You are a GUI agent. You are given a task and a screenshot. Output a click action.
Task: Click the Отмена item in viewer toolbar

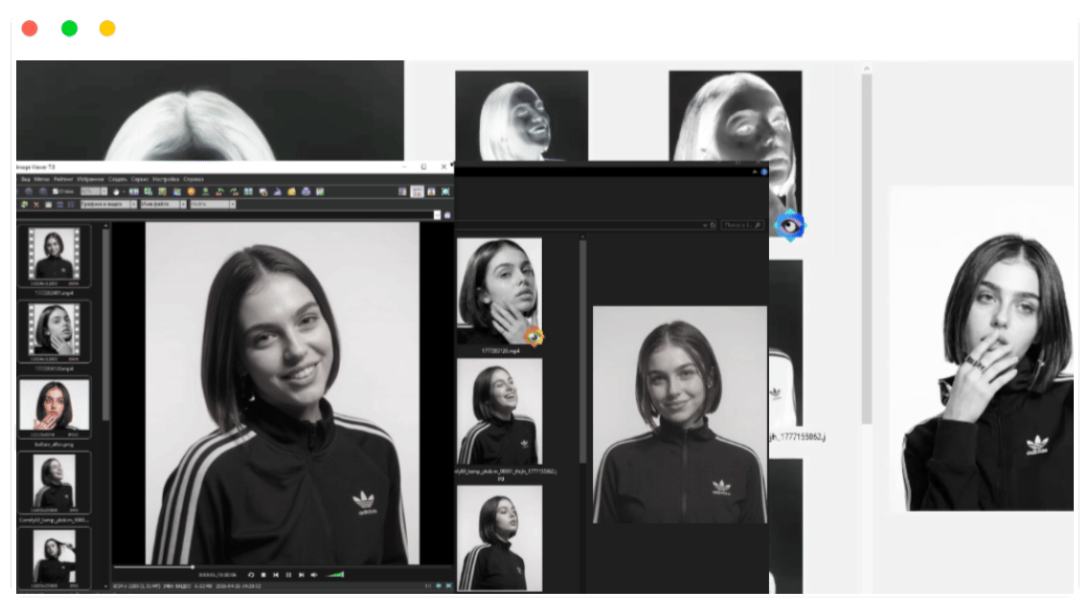pyautogui.click(x=62, y=192)
